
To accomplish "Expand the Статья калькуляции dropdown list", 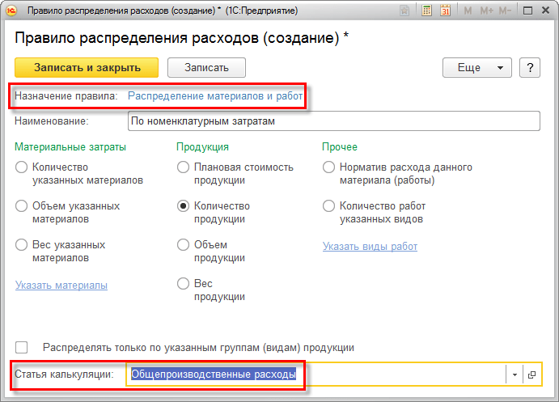I will 515,374.
